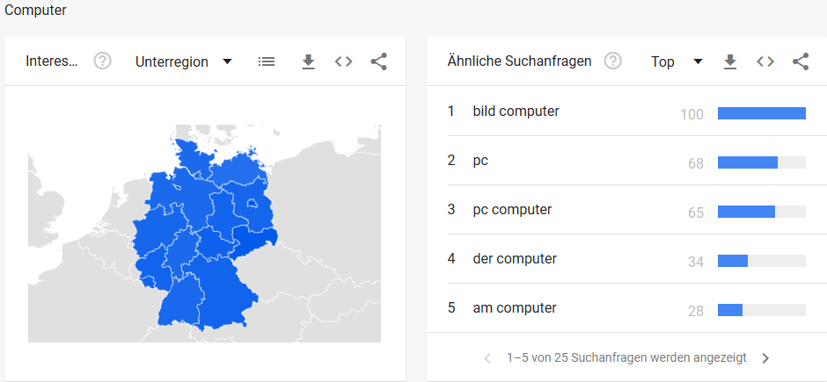Open the Unterregion dropdown
The height and width of the screenshot is (382, 827).
[x=184, y=61]
